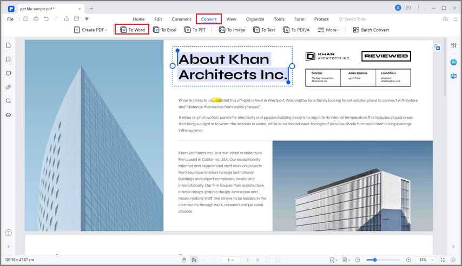Click the floating convert-to-Word icon

pyautogui.click(x=437, y=47)
